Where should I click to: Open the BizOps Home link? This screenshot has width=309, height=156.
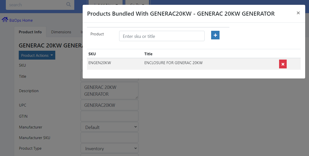pos(21,20)
